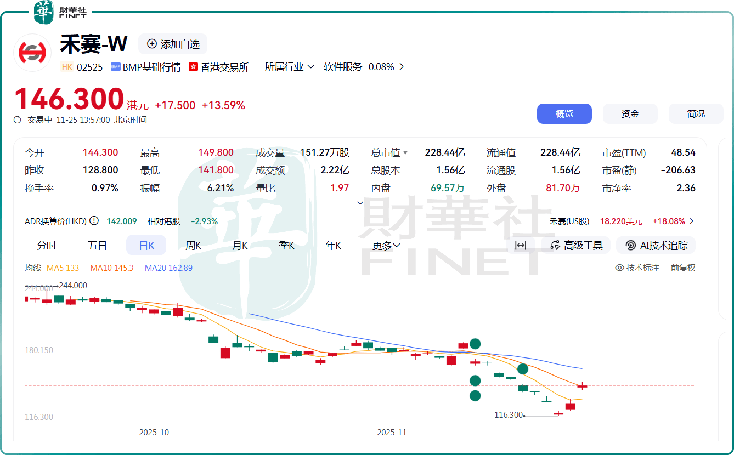Image resolution: width=734 pixels, height=466 pixels.
Task: Click the Hesai company logo icon
Action: 32,53
